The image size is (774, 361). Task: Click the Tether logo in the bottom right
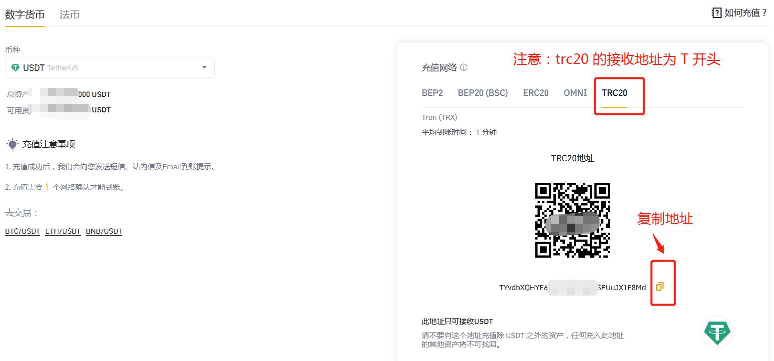click(717, 332)
